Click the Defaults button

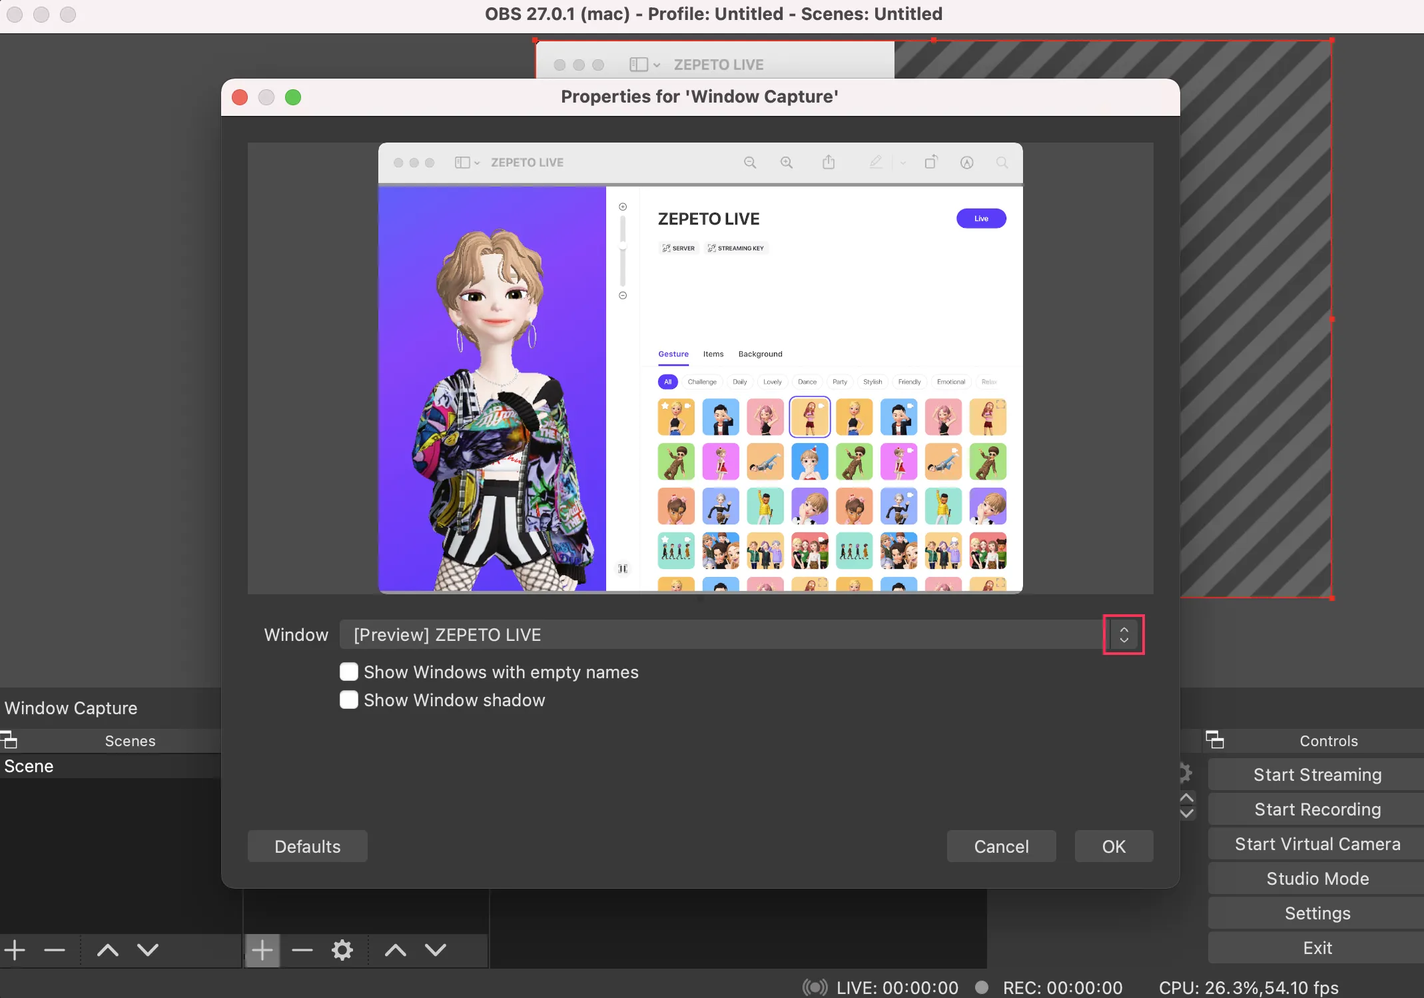pos(307,846)
